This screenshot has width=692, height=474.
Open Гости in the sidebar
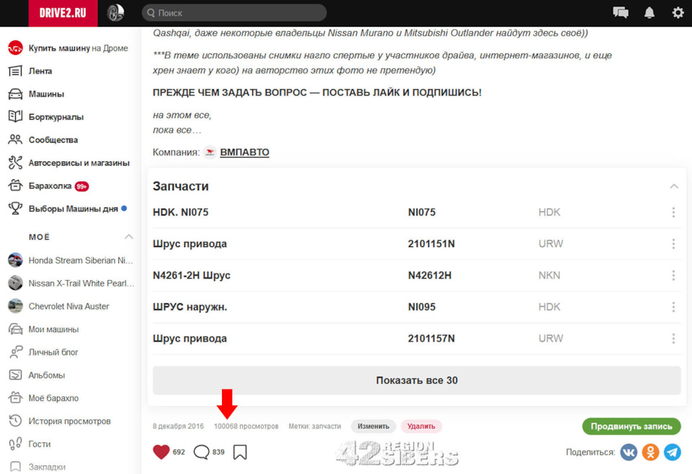coord(39,444)
